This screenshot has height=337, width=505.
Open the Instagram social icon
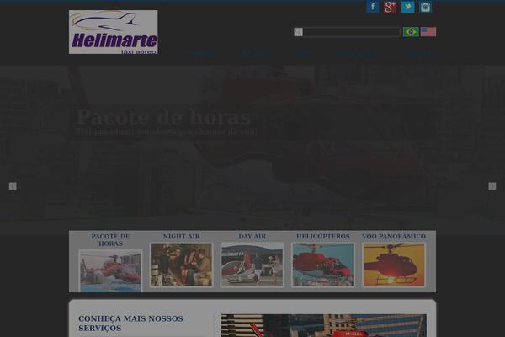pyautogui.click(x=425, y=7)
